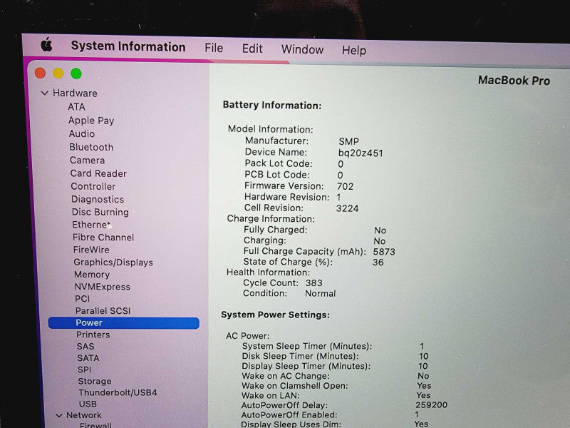
Task: Select the highlighted Power item
Action: pos(123,323)
